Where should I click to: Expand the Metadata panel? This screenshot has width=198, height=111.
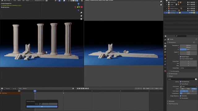[168, 101]
